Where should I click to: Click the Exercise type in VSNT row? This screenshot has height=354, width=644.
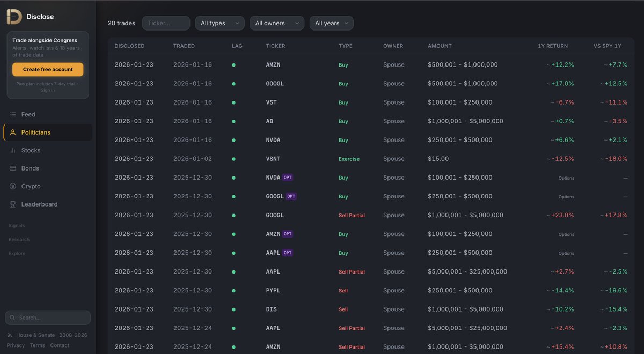pos(349,159)
